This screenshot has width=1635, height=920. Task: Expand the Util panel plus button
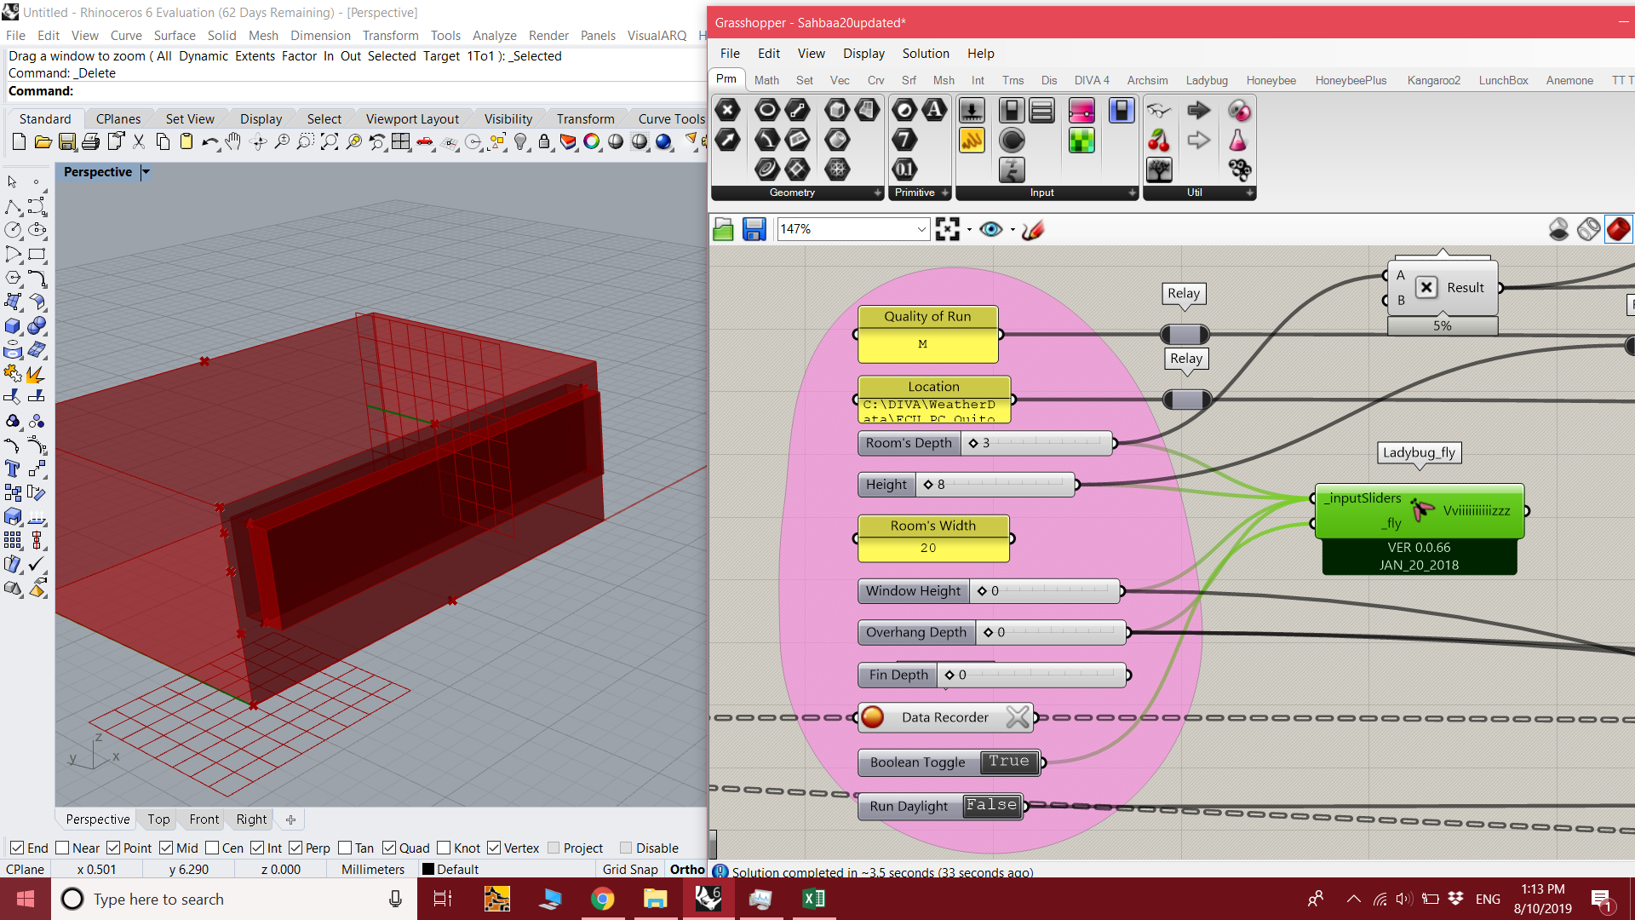(x=1249, y=193)
